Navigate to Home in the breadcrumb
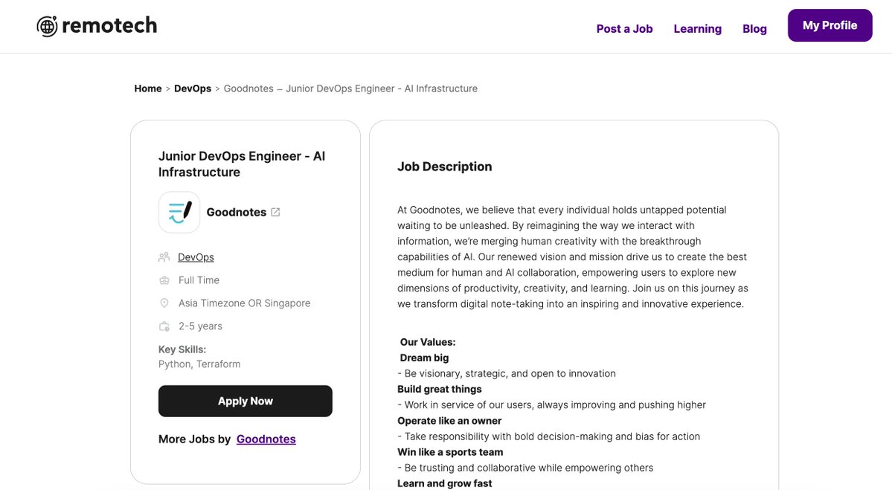The width and height of the screenshot is (892, 490). pyautogui.click(x=148, y=88)
